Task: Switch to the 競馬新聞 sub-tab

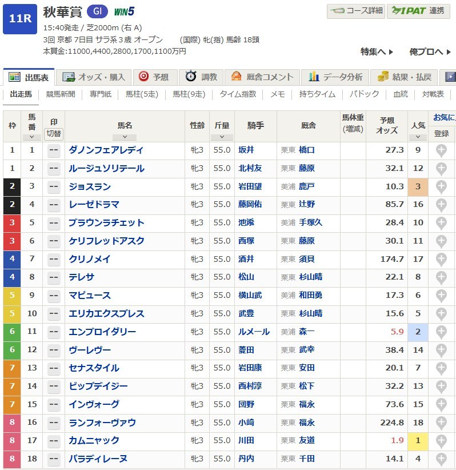Action: (x=61, y=94)
